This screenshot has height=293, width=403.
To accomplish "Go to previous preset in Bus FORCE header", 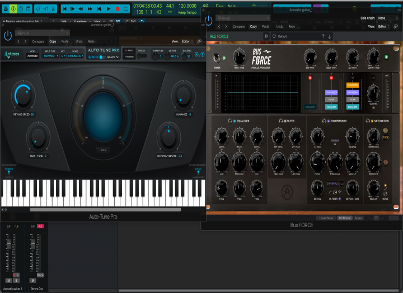I will pos(219,27).
